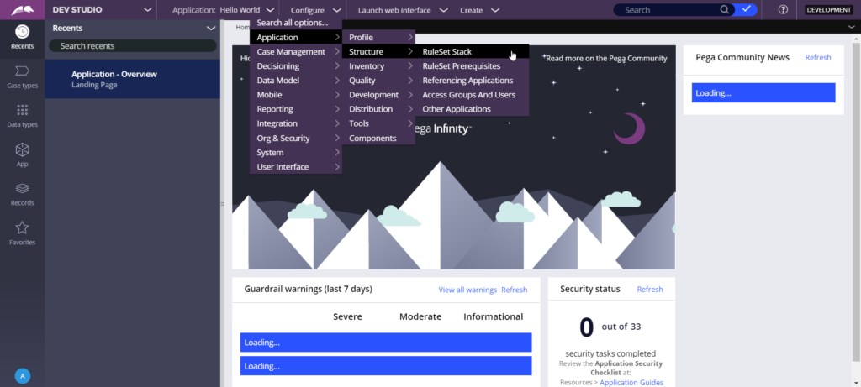Viewport: 861px width, 387px height.
Task: Open the Data Model submenu
Action: click(296, 80)
